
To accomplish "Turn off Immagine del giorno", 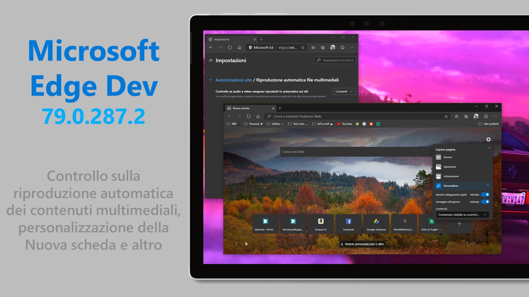I will pyautogui.click(x=485, y=201).
